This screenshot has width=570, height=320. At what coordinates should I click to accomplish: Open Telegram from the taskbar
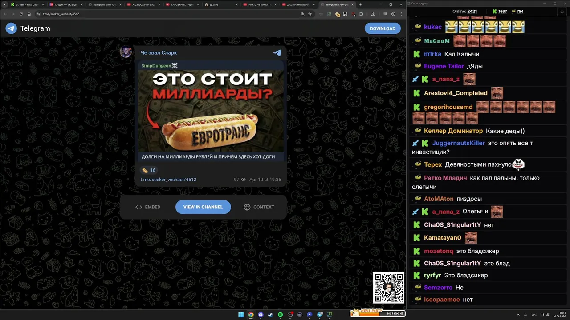319,315
